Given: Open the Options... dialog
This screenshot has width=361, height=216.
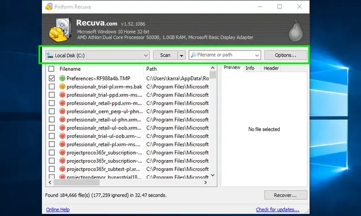Looking at the screenshot, I should click(x=285, y=55).
